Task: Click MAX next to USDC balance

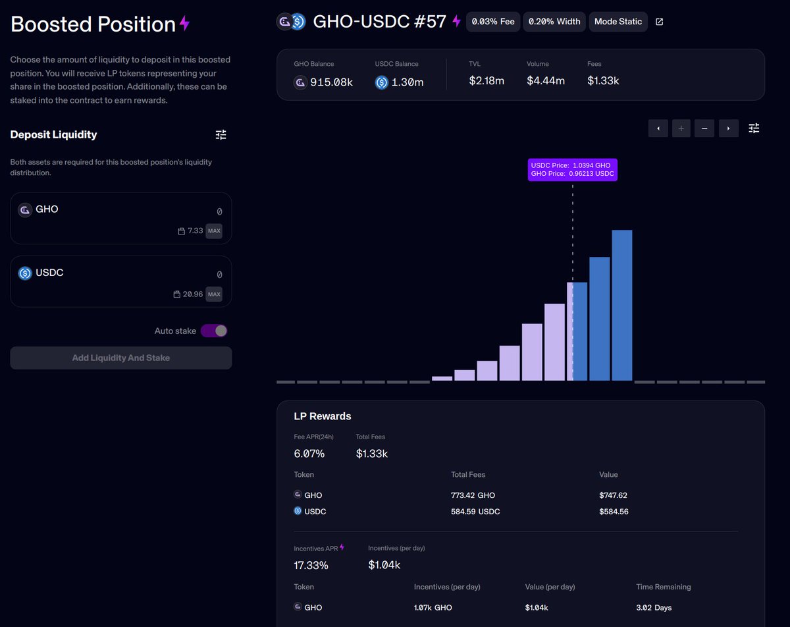Action: coord(214,294)
